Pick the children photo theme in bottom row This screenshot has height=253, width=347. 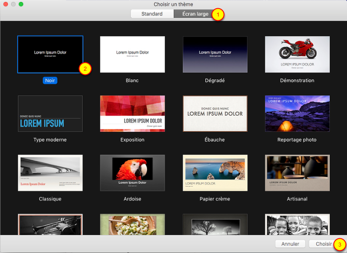coord(298,224)
